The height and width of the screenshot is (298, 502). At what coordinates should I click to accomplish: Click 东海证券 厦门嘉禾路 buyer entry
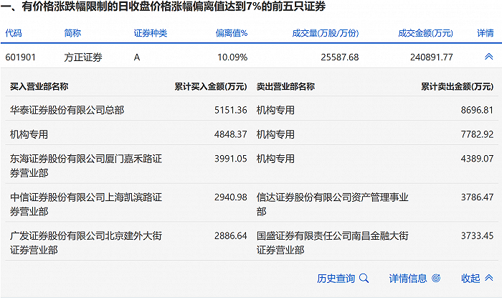tap(86, 166)
